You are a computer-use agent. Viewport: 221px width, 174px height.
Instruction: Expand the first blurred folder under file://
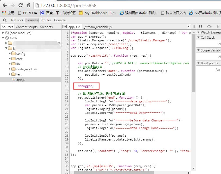[x=6, y=43]
